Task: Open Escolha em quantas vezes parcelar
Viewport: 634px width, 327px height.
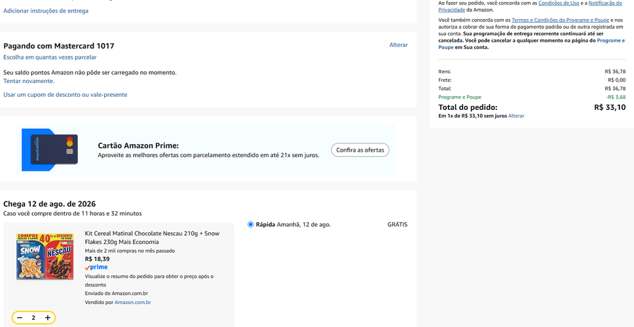Action: 50,58
